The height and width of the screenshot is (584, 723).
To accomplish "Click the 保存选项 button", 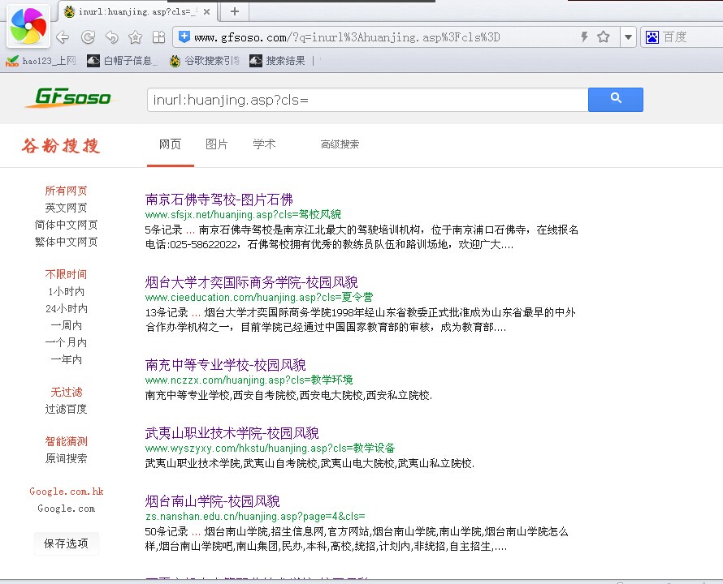I will [66, 543].
